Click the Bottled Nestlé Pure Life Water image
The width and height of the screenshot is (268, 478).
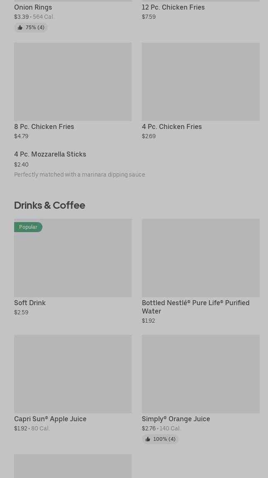pyautogui.click(x=201, y=258)
